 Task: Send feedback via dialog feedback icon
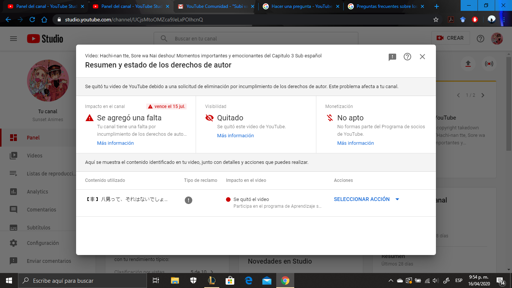(392, 57)
